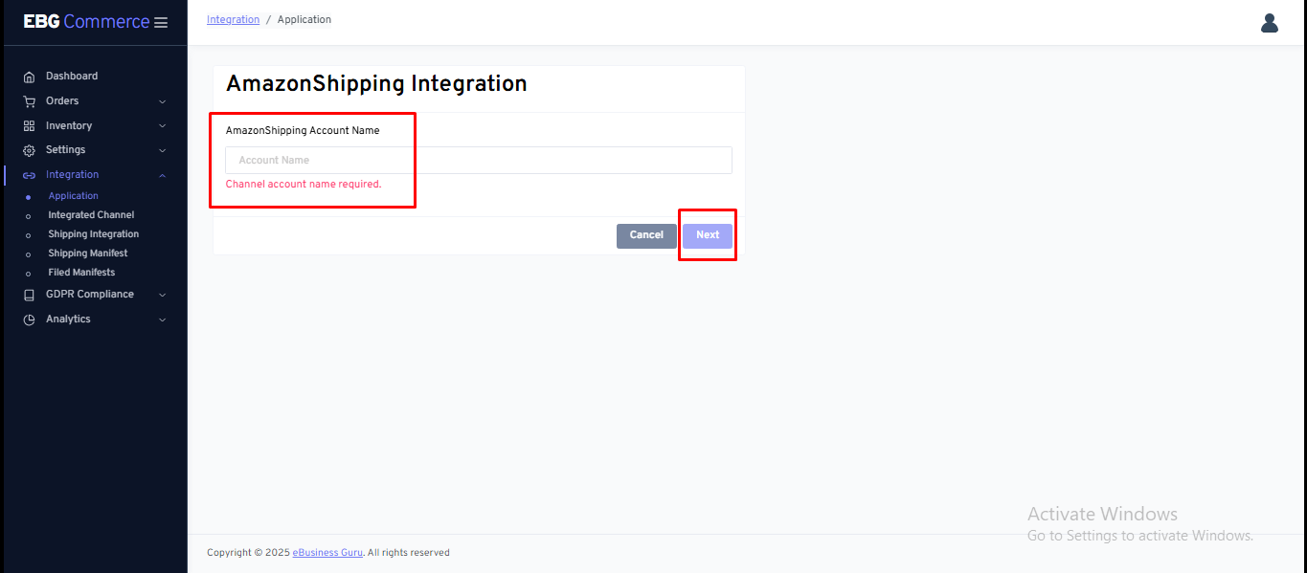Select Filed Manifests in sidebar
1307x573 pixels.
pos(81,273)
